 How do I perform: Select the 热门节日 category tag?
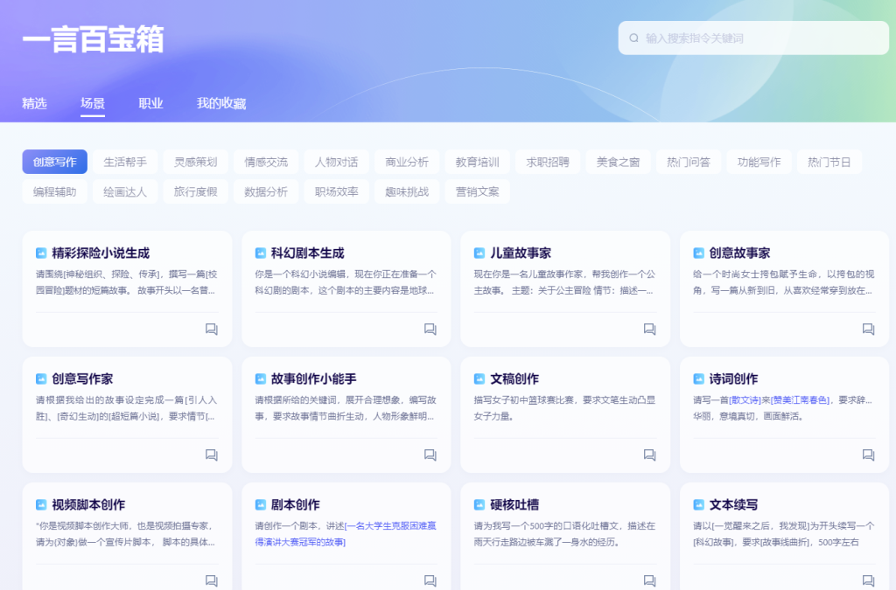tap(829, 162)
